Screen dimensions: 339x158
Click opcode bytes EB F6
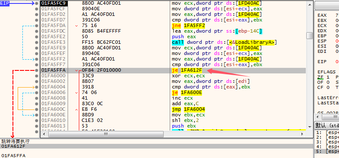90,109
